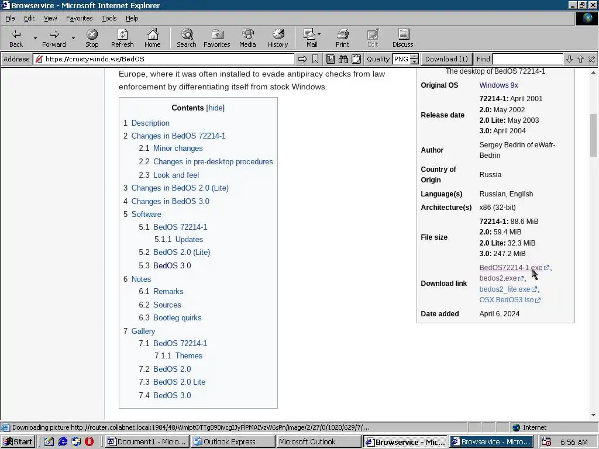
Task: Click the Discuss toolbar button
Action: click(x=402, y=38)
